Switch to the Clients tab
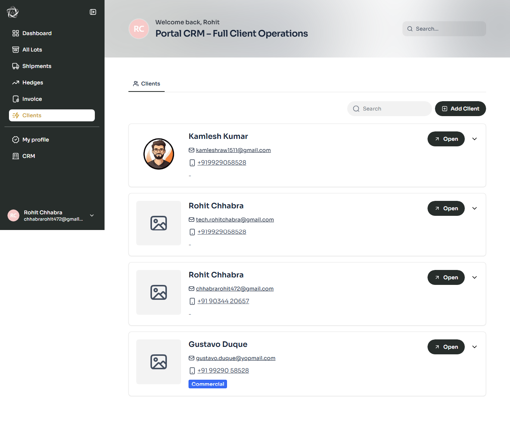Image resolution: width=510 pixels, height=432 pixels. point(146,84)
